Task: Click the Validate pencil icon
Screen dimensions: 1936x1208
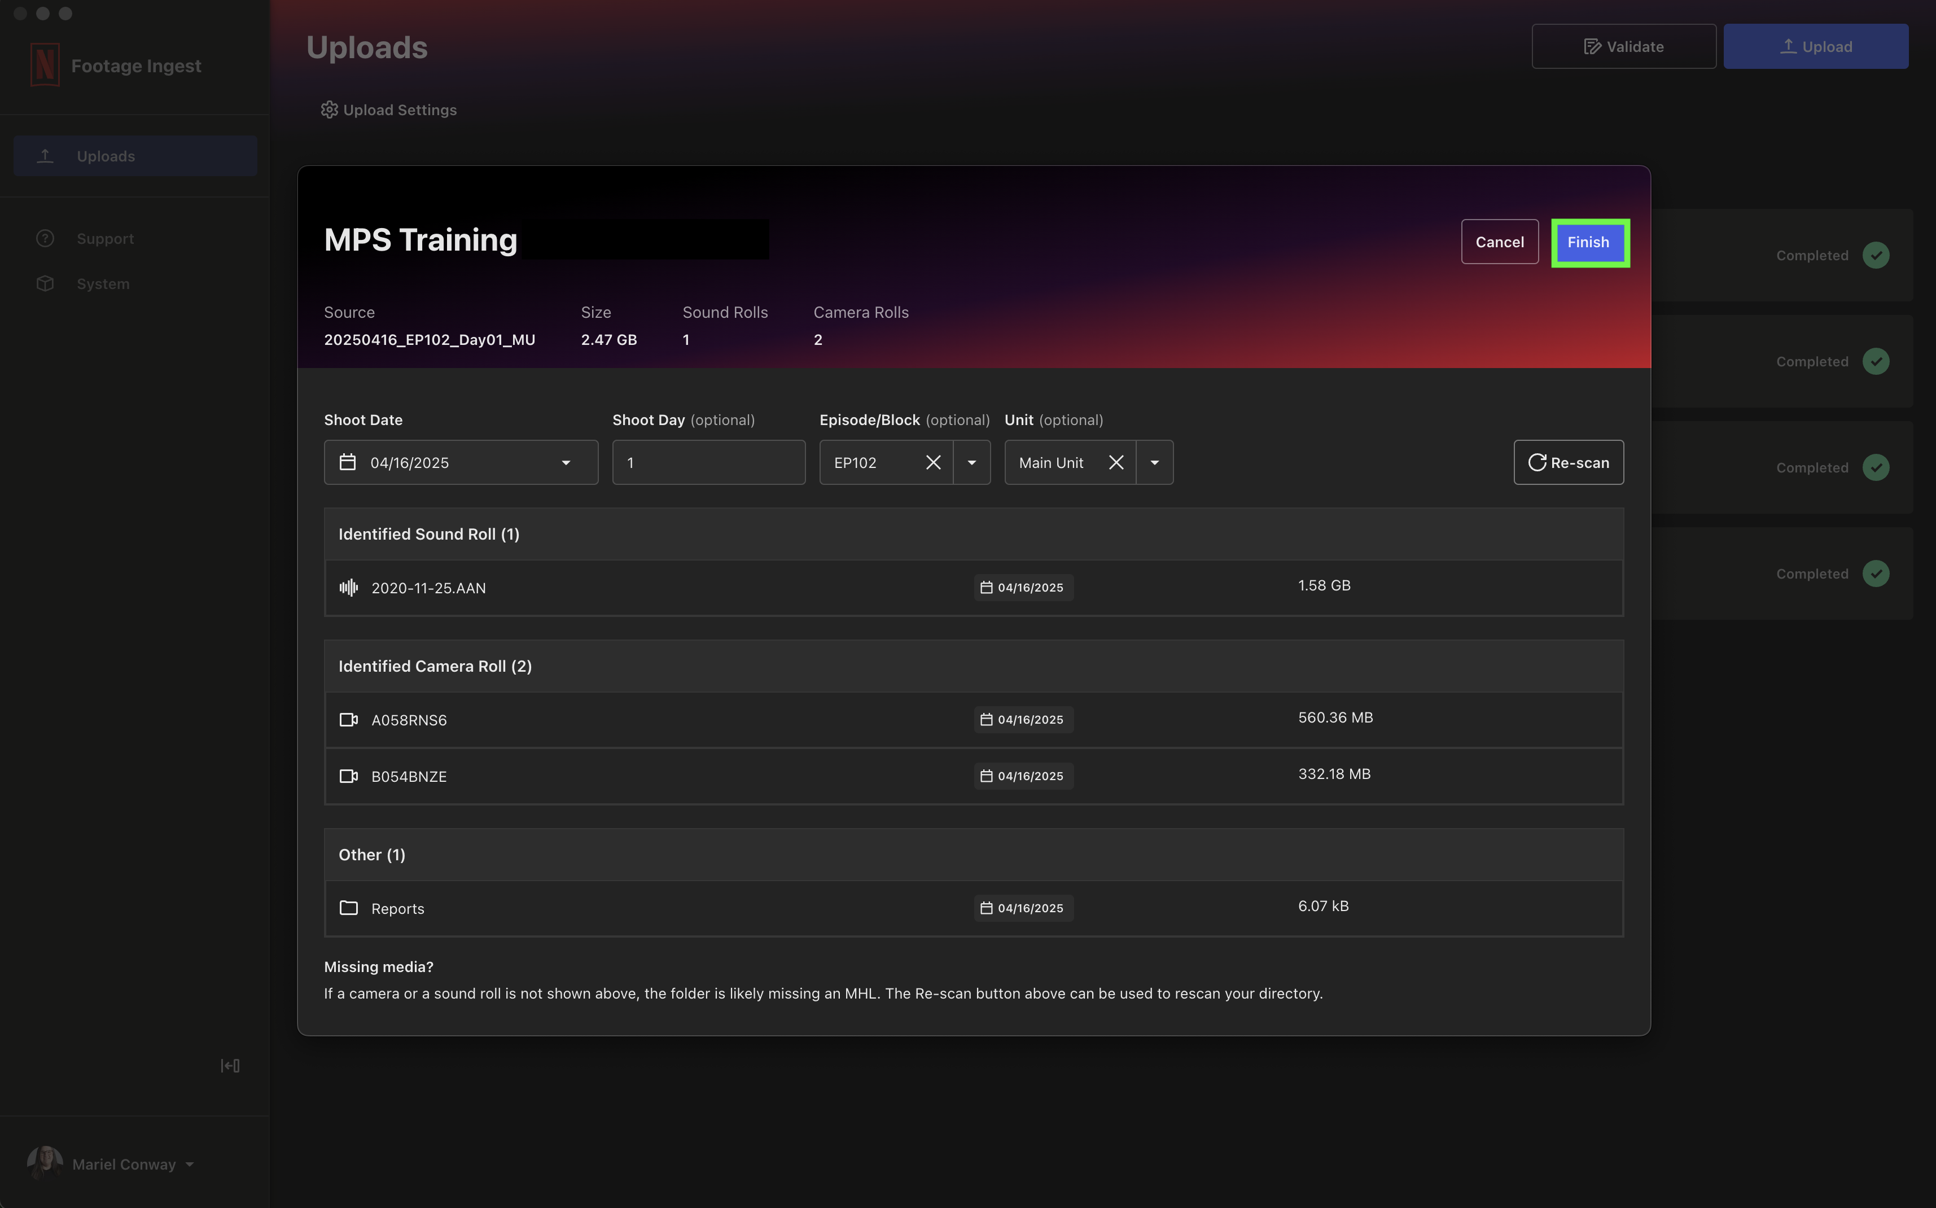Action: 1592,46
